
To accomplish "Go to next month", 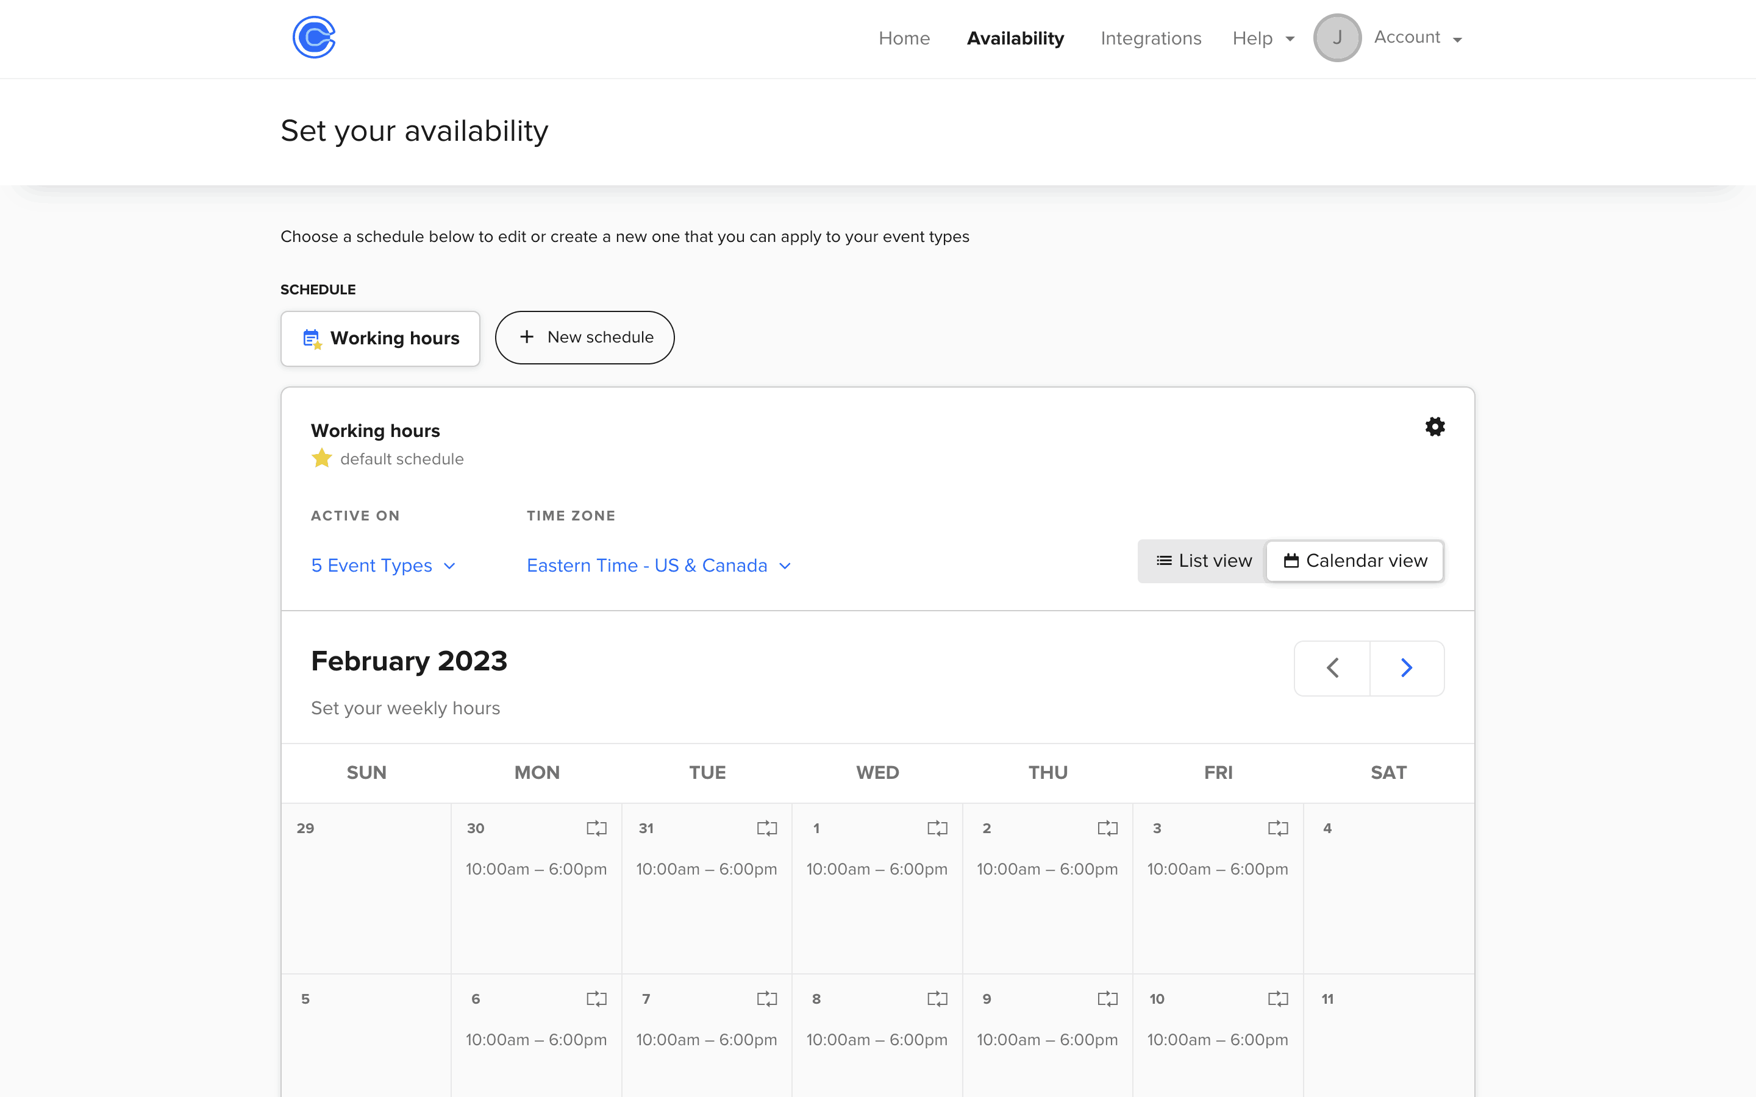I will (1406, 667).
